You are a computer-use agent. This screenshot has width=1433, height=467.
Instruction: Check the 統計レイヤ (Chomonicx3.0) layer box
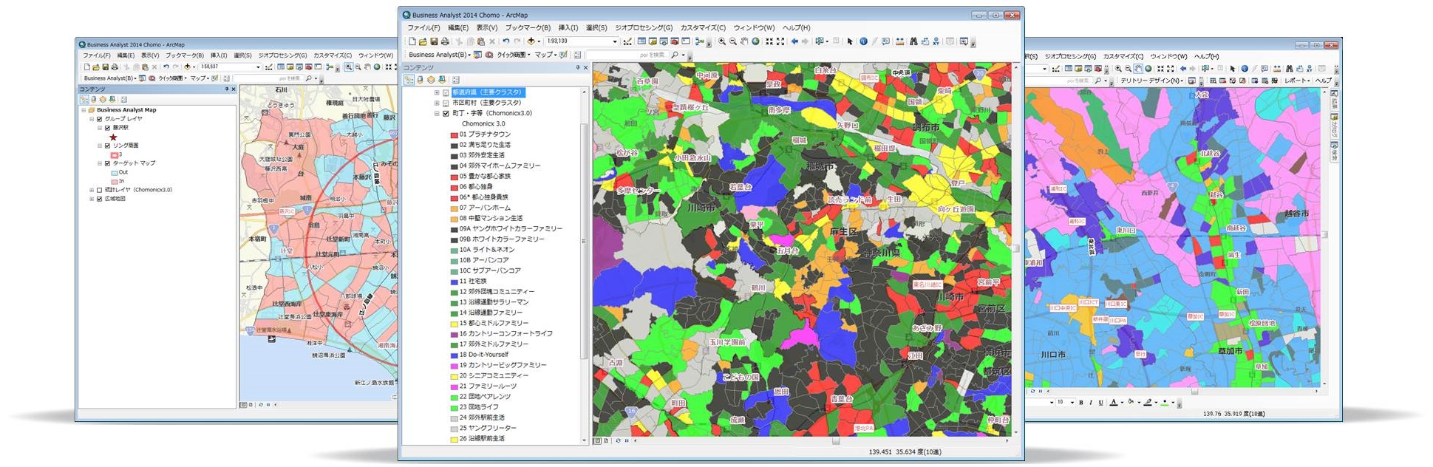click(100, 190)
